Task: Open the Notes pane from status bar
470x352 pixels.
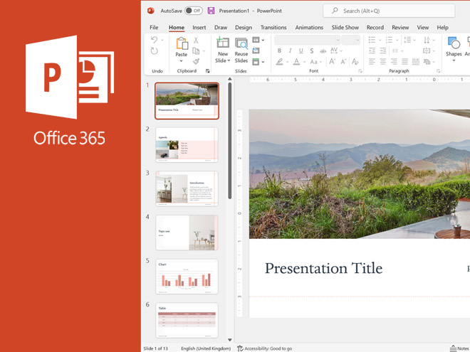Action: click(459, 348)
